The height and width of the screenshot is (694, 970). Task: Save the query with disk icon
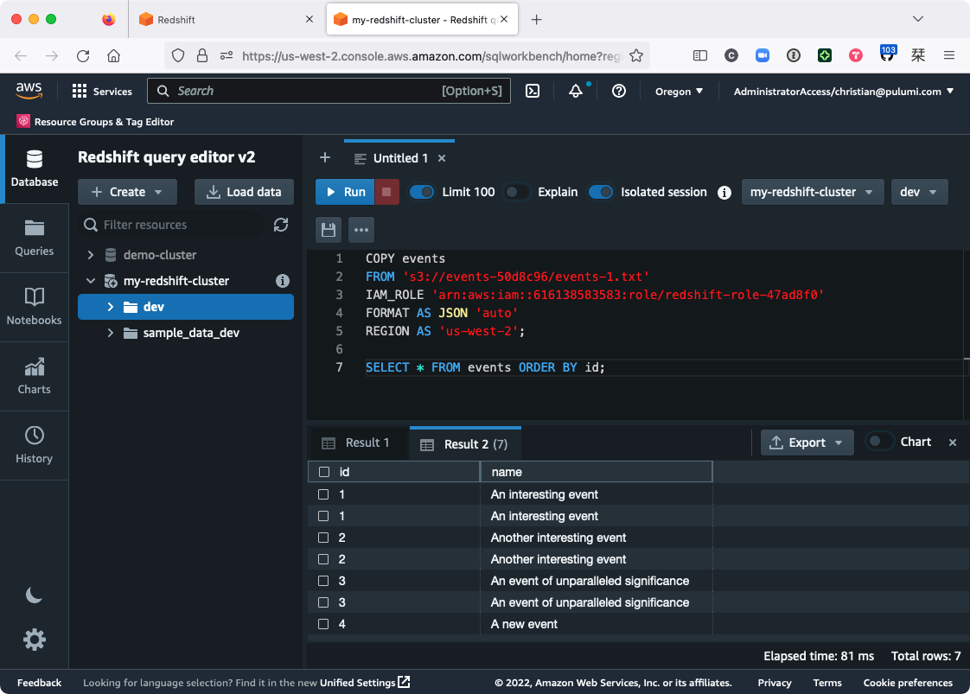[x=329, y=230]
